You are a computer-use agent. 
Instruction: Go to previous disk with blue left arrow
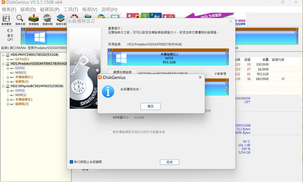coord(8,31)
